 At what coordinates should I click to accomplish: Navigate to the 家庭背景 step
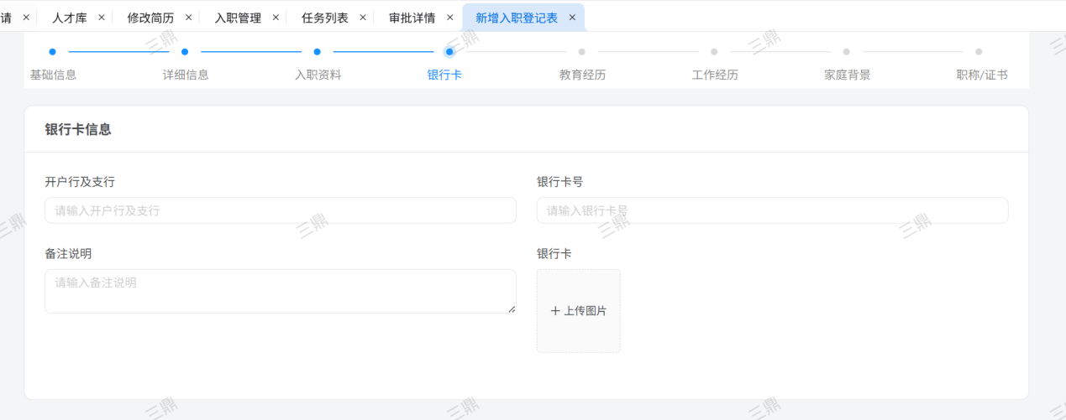click(847, 75)
